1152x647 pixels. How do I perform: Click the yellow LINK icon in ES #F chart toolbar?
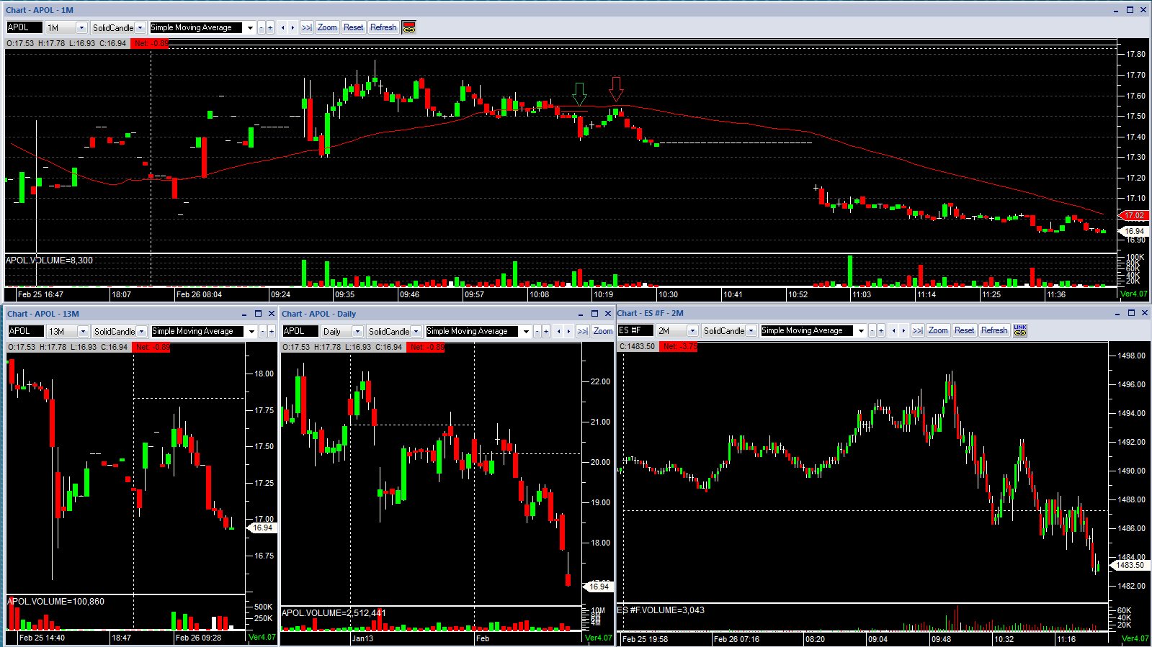[x=1020, y=330]
